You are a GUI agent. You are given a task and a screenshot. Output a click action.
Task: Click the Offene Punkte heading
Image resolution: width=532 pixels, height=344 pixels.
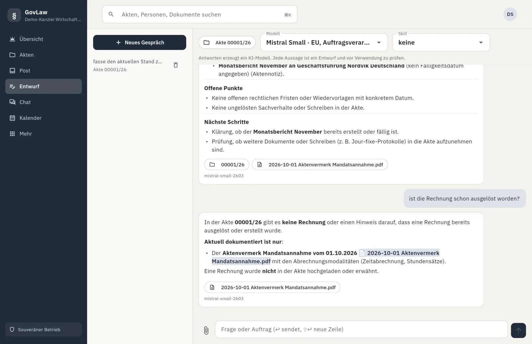(x=223, y=88)
